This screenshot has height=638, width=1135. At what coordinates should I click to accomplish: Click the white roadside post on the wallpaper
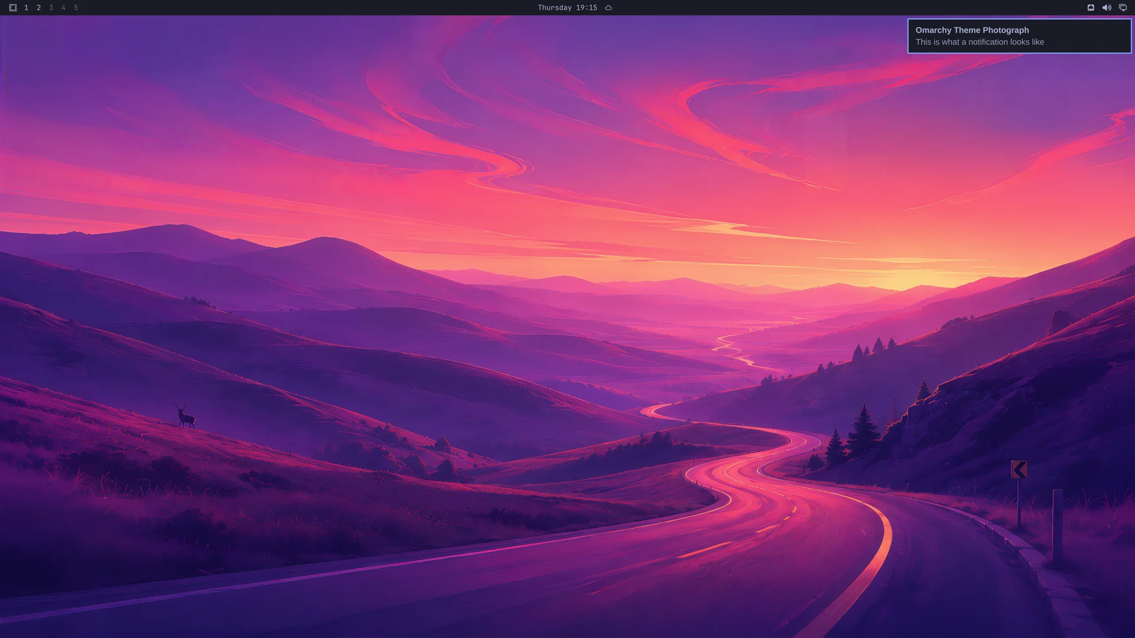pyautogui.click(x=1058, y=527)
